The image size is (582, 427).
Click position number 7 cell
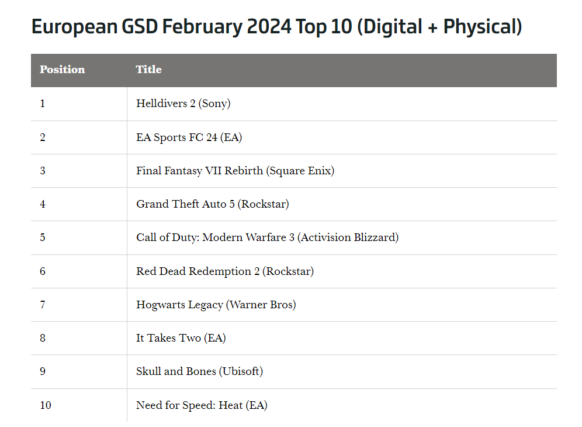pyautogui.click(x=43, y=305)
